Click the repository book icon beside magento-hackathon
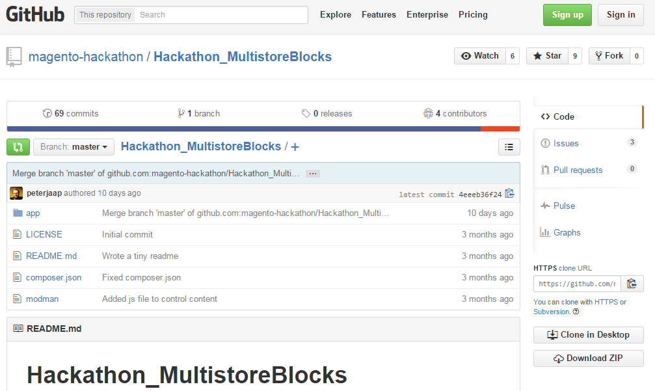655x391 pixels. coord(14,57)
